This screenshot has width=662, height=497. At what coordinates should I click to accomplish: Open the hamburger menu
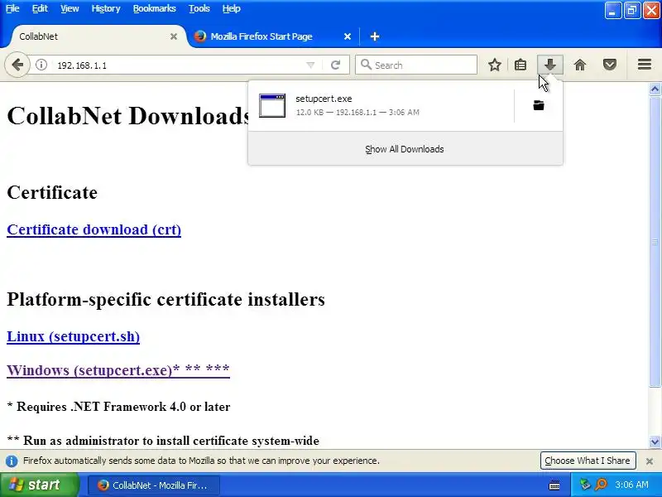click(645, 65)
